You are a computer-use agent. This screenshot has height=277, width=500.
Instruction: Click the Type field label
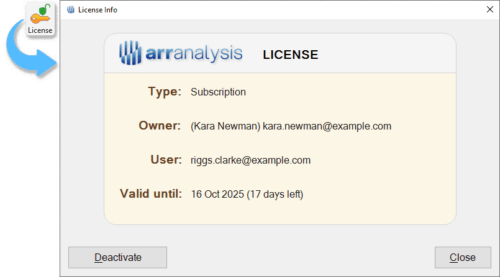(165, 92)
